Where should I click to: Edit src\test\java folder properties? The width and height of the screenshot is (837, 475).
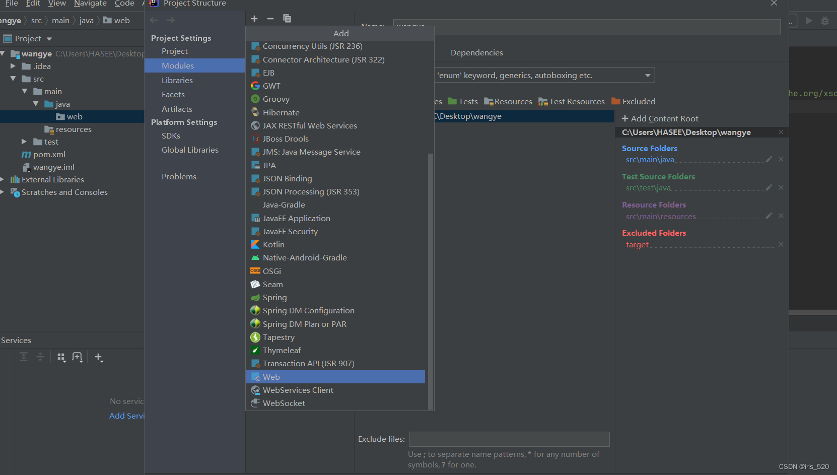[x=769, y=187]
